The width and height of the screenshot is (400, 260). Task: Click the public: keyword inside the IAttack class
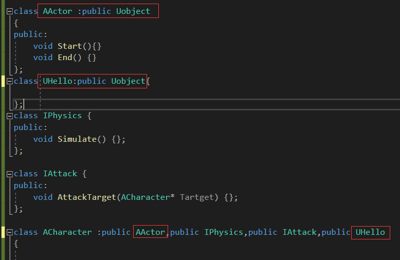point(31,185)
